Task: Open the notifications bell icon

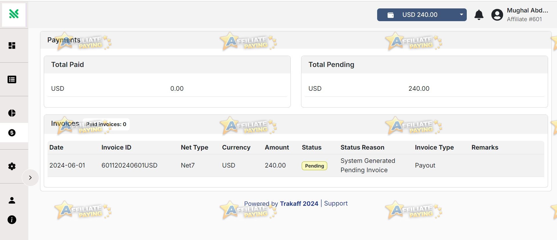Action: tap(479, 15)
